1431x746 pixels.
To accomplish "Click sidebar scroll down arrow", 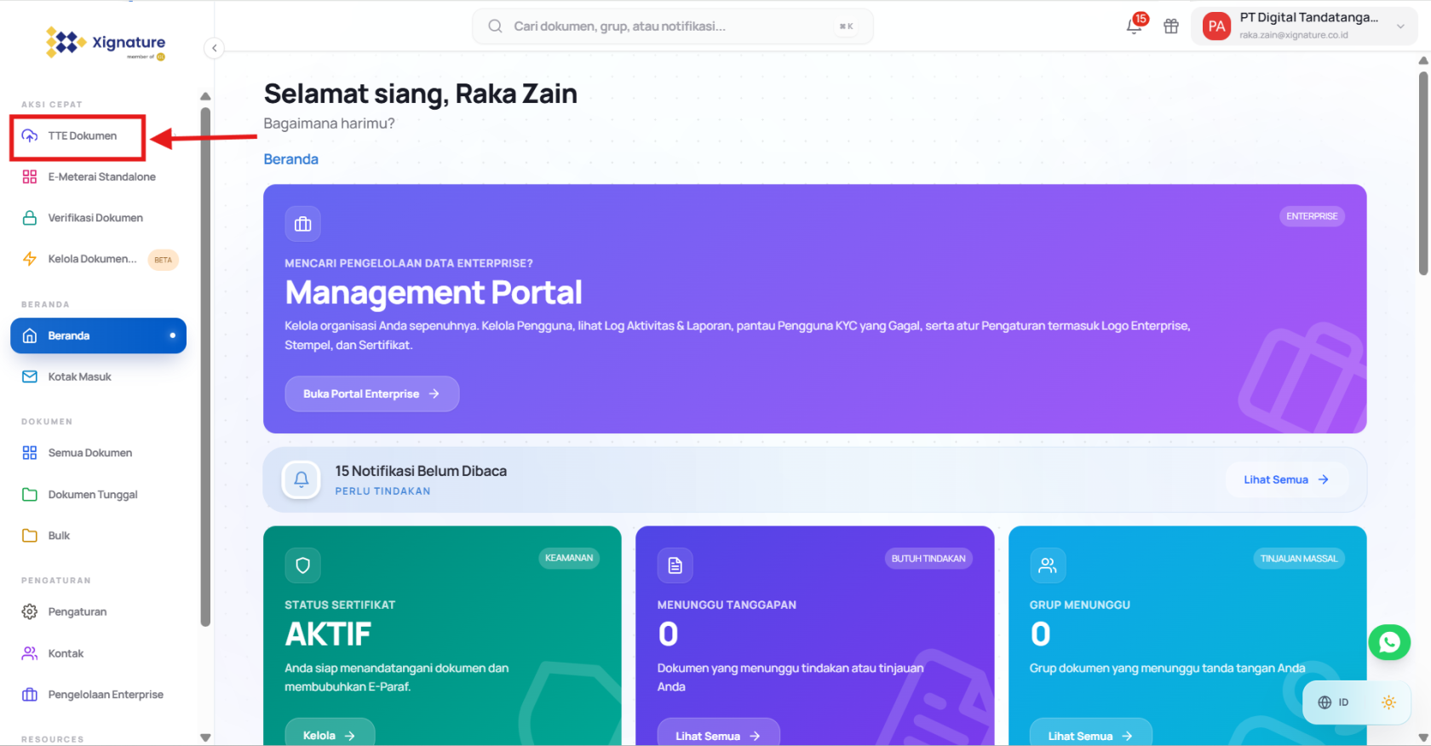I will (205, 737).
